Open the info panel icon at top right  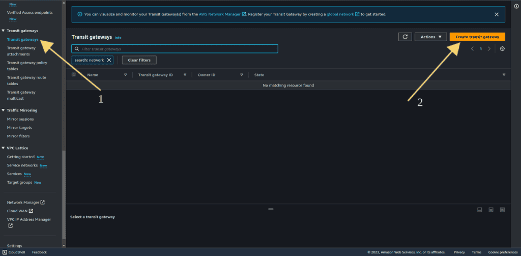pos(516,6)
